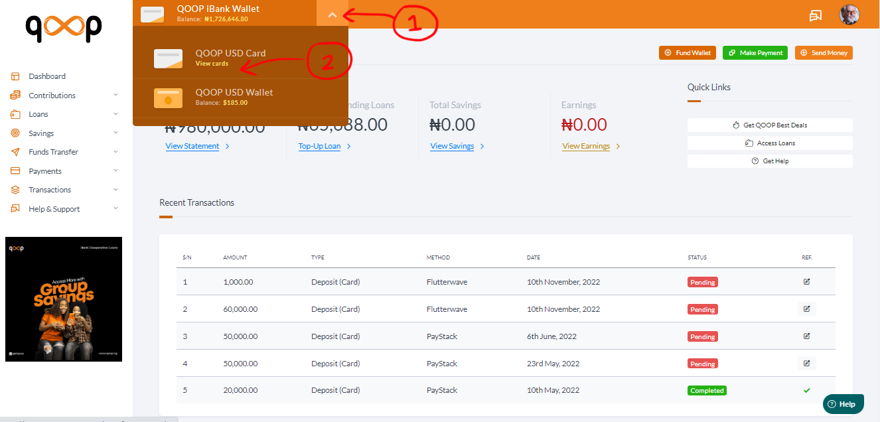Click the METHOD column header
Image resolution: width=880 pixels, height=422 pixels.
438,258
